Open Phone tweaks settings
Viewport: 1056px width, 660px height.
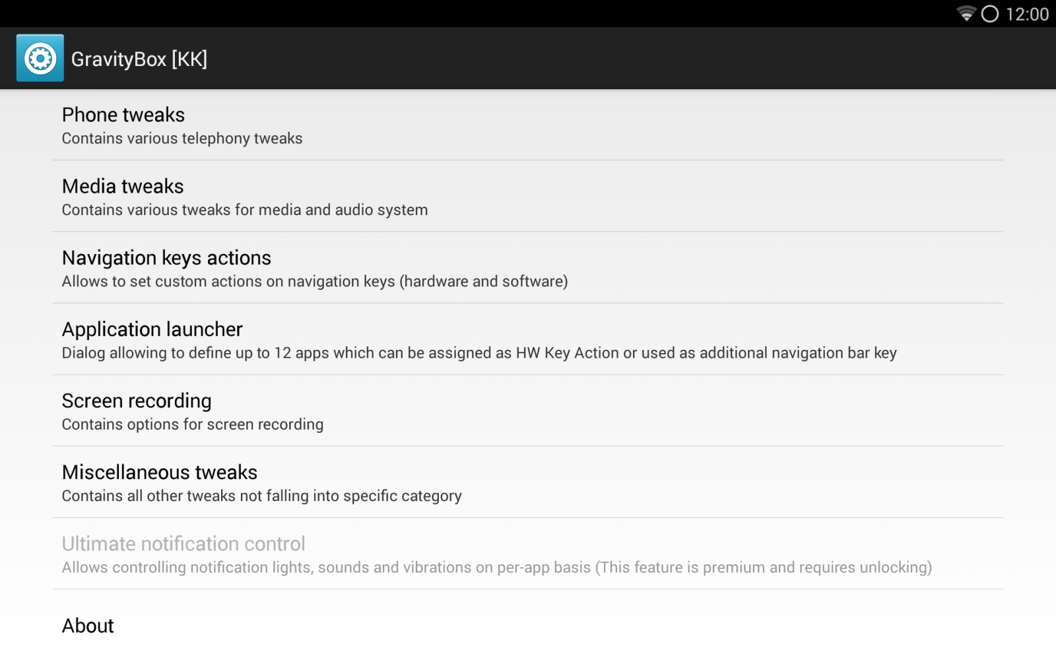tap(123, 115)
